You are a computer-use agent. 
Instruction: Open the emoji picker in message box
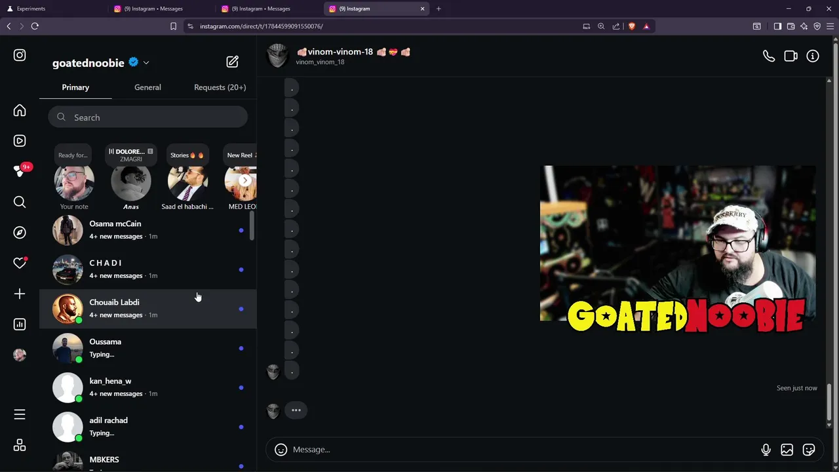click(281, 450)
